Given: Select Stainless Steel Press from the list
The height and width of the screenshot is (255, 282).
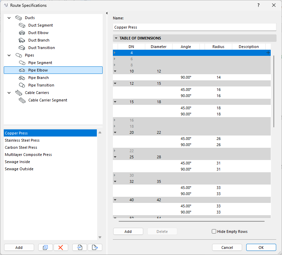Looking at the screenshot, I should point(22,140).
